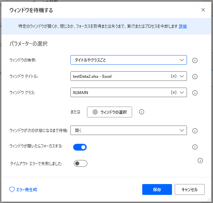Disable ウィンドウが開いたらフォーカスする toggle
The height and width of the screenshot is (203, 213).
pyautogui.click(x=80, y=147)
